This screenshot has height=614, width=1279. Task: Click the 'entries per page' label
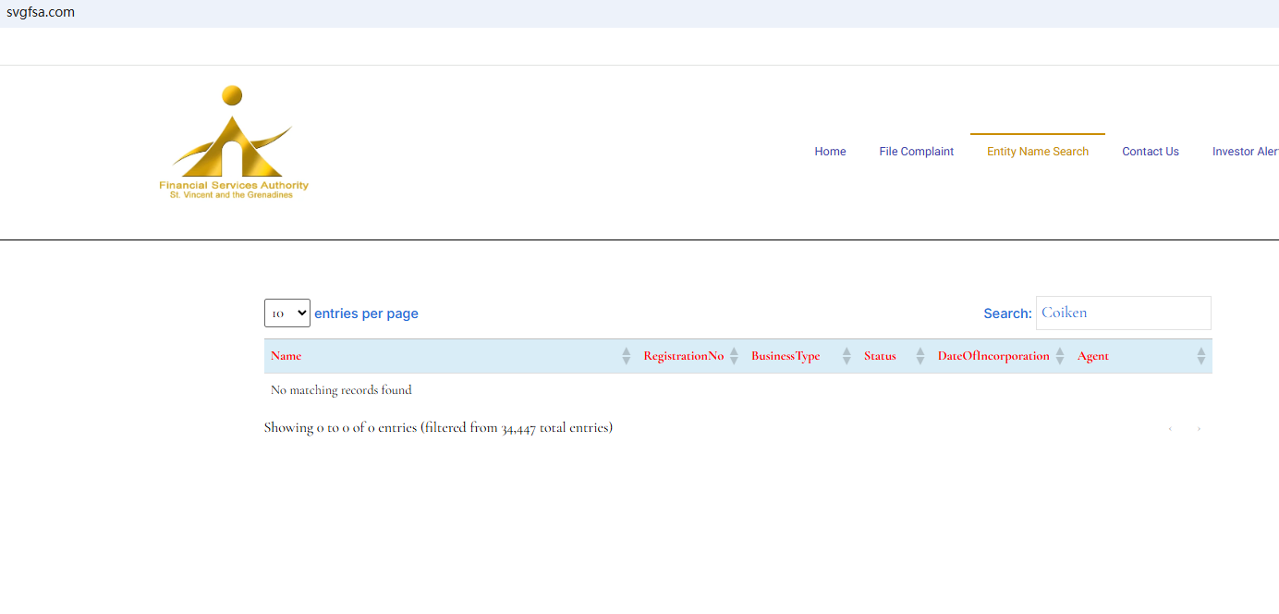(366, 313)
